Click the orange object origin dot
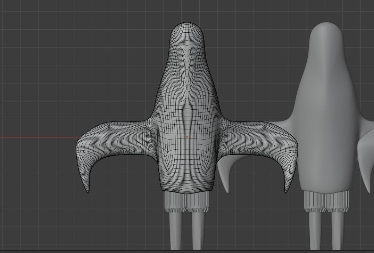The width and height of the screenshot is (374, 253). tap(187, 137)
